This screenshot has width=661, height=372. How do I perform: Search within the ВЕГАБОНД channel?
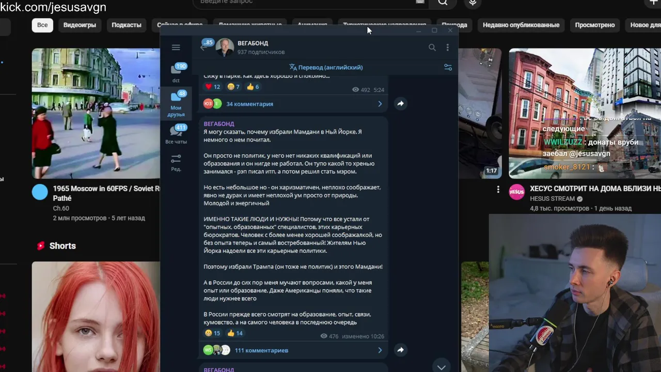coord(432,48)
